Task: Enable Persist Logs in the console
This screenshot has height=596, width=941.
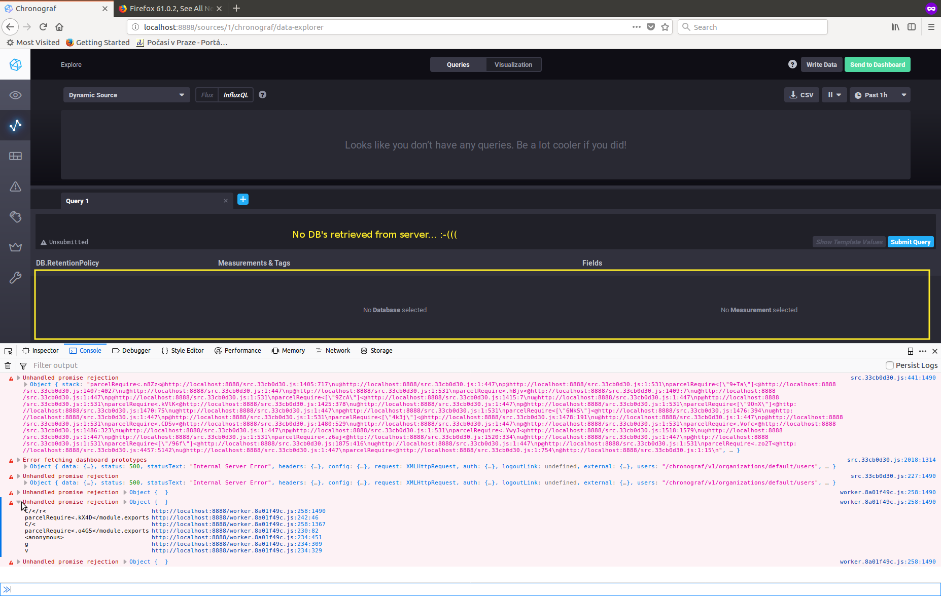Action: [x=889, y=365]
